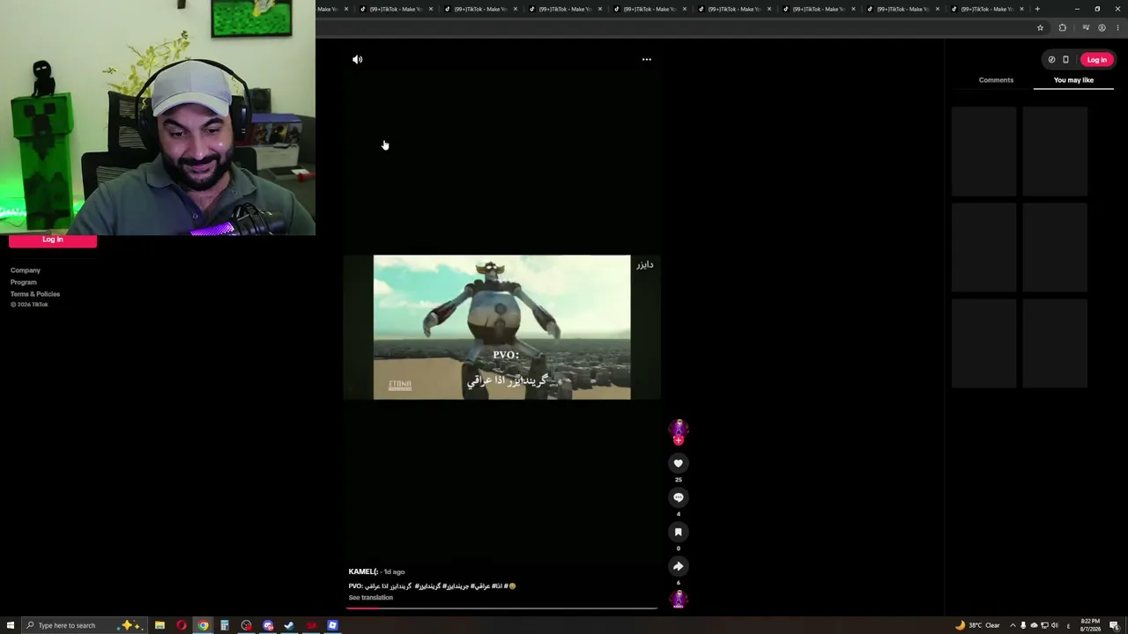Bookmark this page with the star icon
This screenshot has height=634, width=1128.
tap(1040, 27)
